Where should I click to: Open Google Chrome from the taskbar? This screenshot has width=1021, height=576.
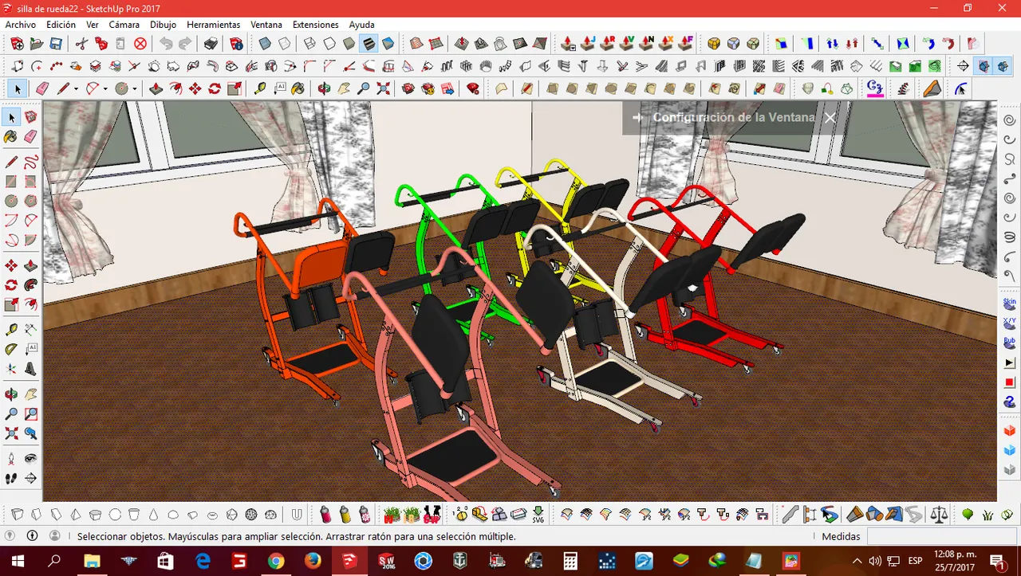click(x=276, y=562)
